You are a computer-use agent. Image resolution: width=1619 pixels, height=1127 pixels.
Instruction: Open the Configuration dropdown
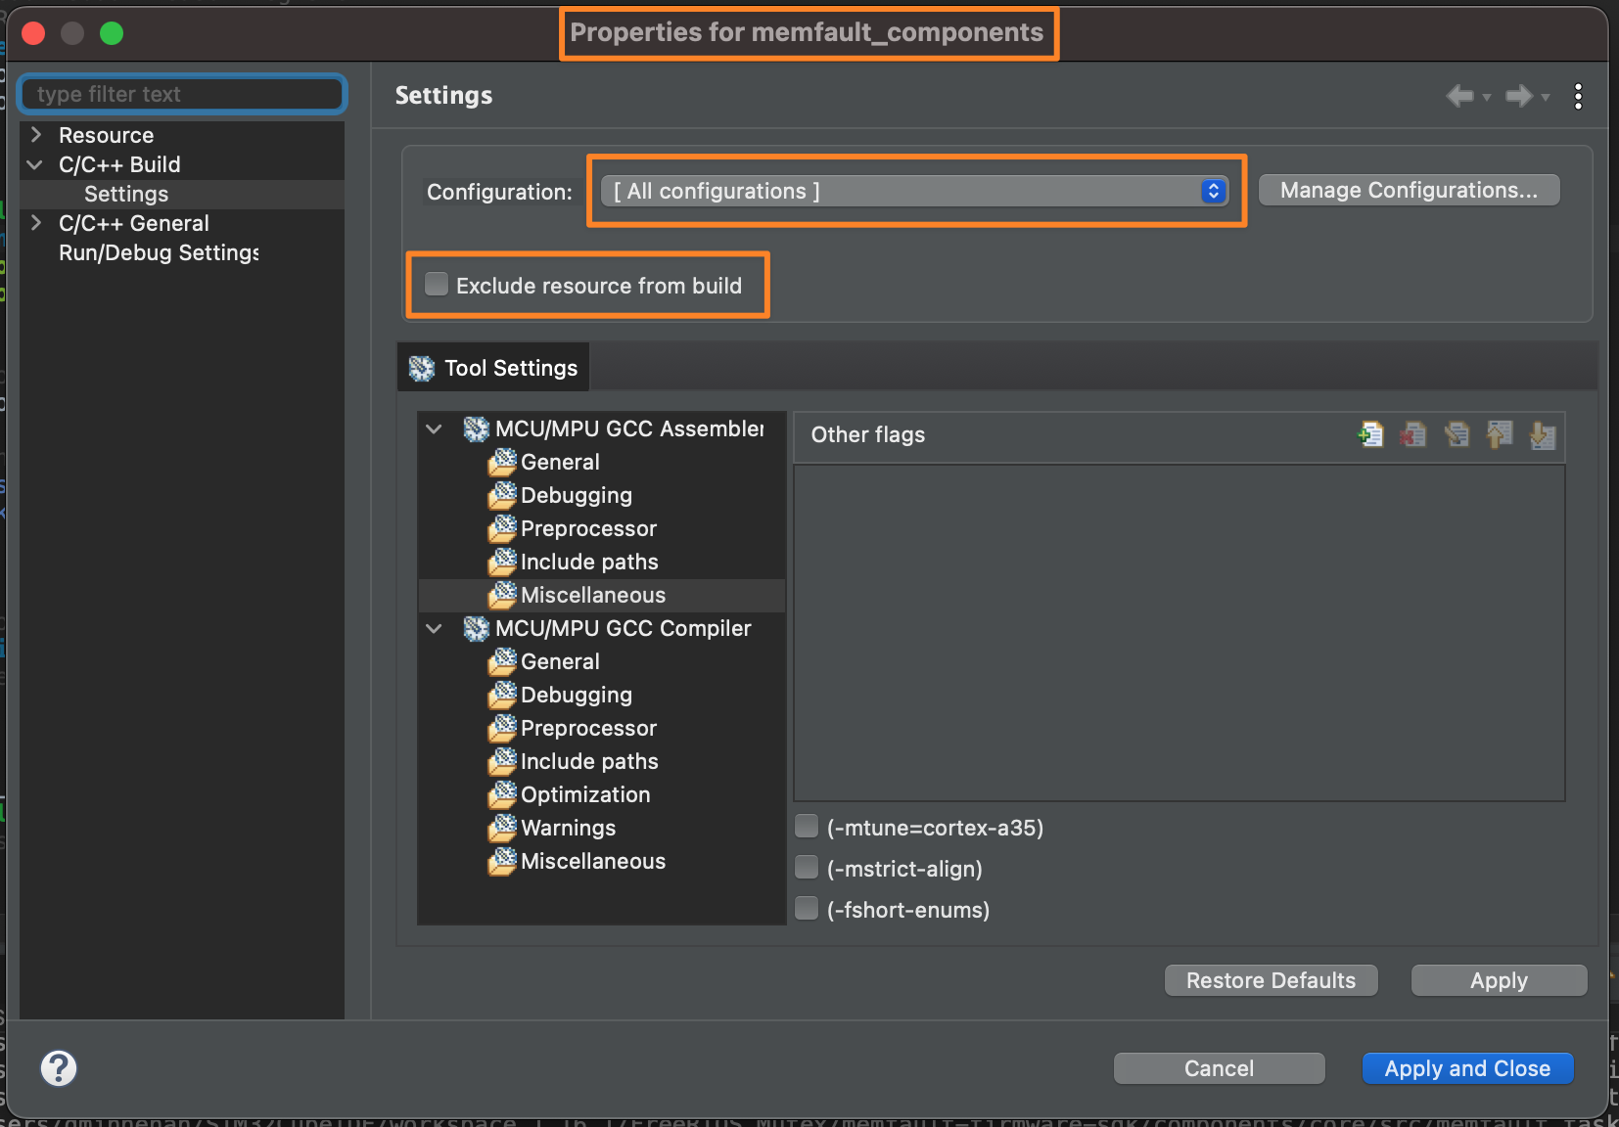(916, 192)
